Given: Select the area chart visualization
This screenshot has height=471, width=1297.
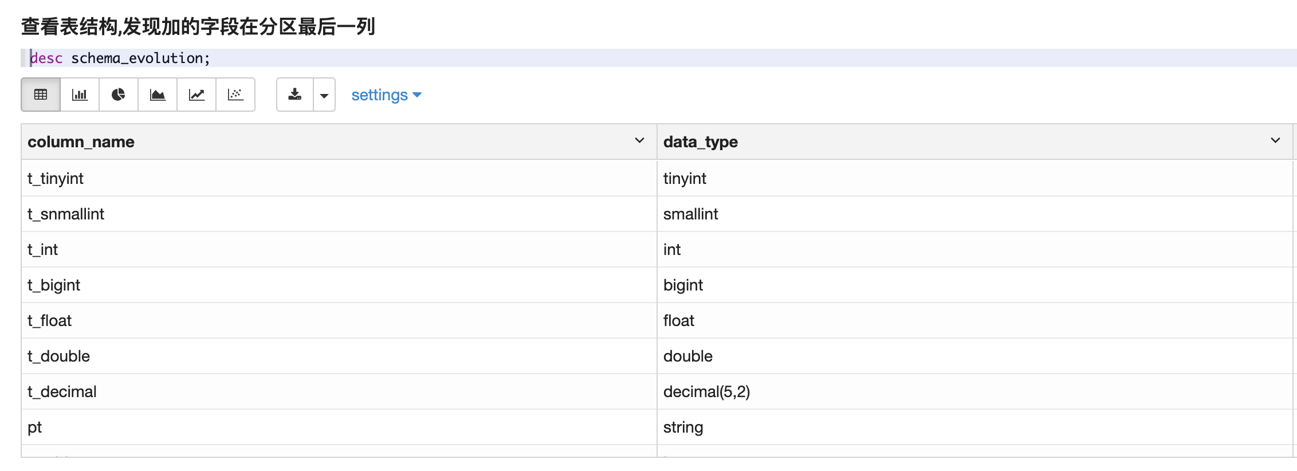Looking at the screenshot, I should point(158,95).
